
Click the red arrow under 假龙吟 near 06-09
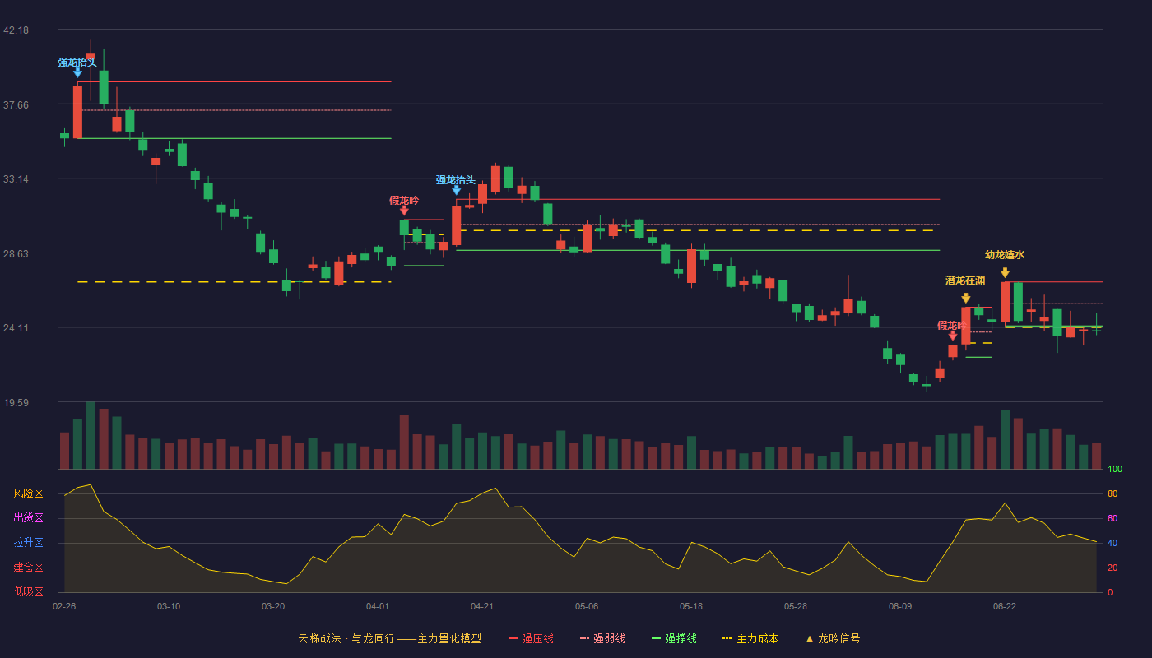953,336
